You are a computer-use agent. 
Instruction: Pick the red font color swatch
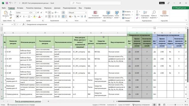point(39,16)
